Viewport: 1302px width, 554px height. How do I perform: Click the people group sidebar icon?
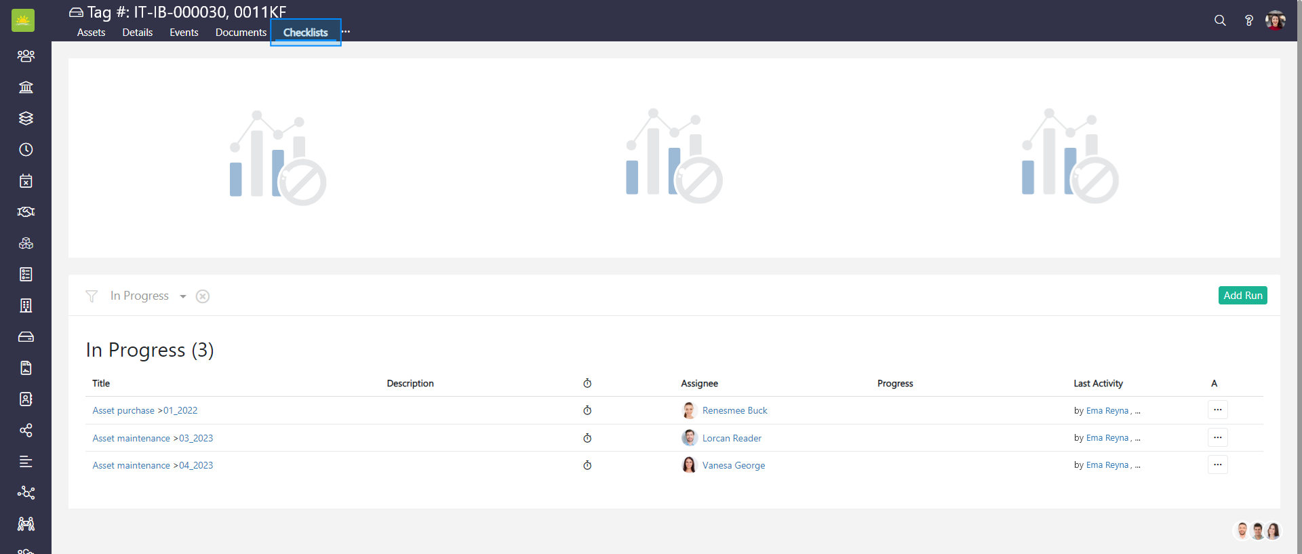coord(26,56)
